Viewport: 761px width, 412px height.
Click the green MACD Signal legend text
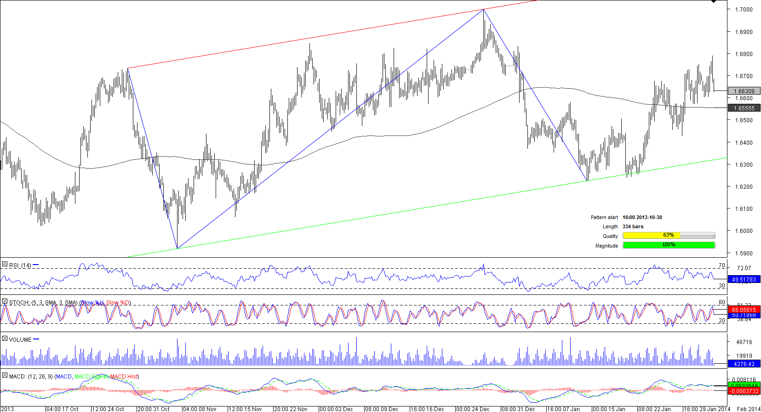tap(91, 377)
